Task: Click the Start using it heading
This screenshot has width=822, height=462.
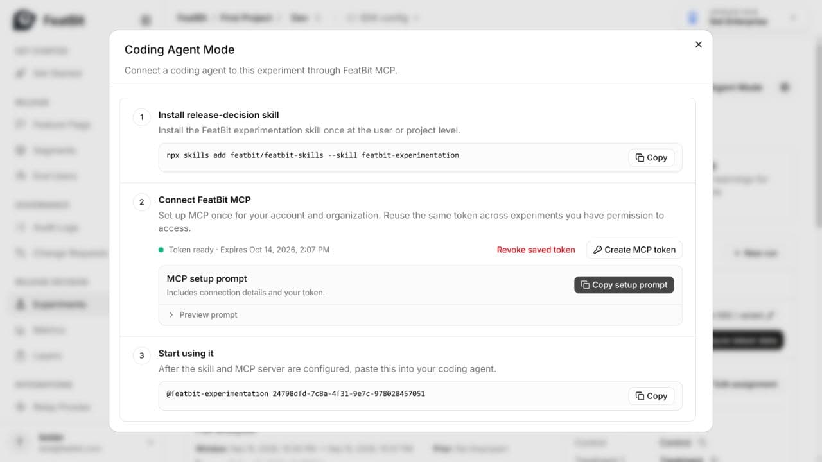Action: pyautogui.click(x=186, y=354)
